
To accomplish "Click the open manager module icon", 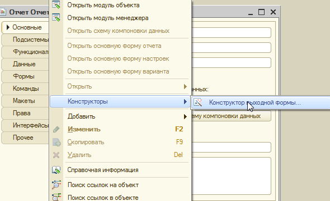I will click(x=56, y=18).
